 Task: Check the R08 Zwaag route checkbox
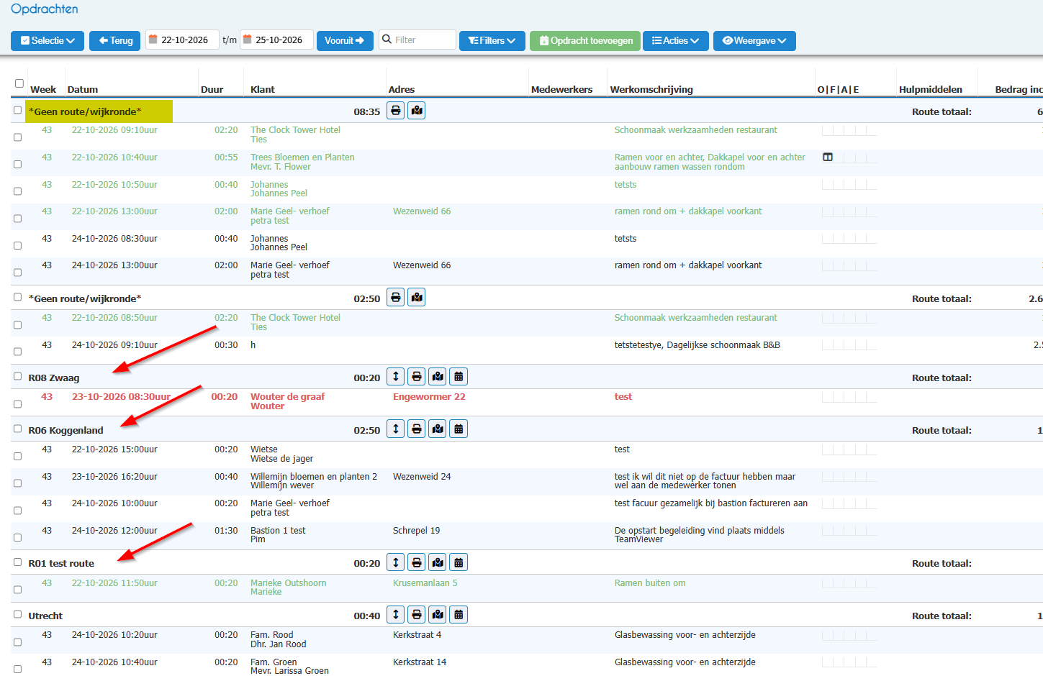(x=18, y=376)
